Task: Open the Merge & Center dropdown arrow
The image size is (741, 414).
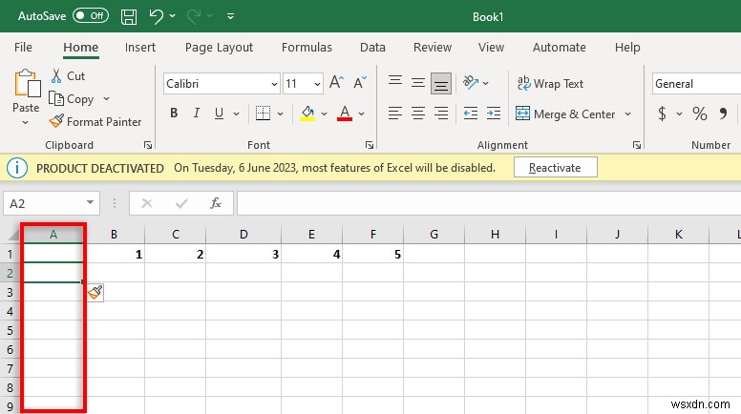Action: click(x=627, y=114)
